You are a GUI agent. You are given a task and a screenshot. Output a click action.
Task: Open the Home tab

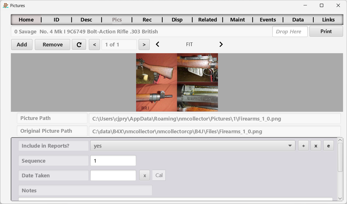[x=26, y=20]
